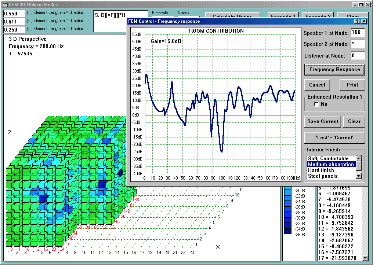Select value row '17 = -21.593878'
Viewport: 373px width, 265px height.
pyautogui.click(x=337, y=258)
